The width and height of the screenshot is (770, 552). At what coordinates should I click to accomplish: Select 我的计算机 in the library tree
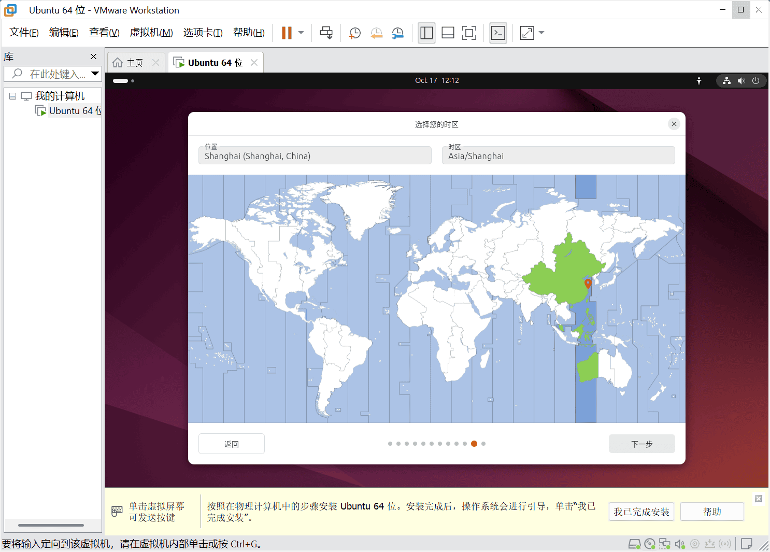click(60, 96)
